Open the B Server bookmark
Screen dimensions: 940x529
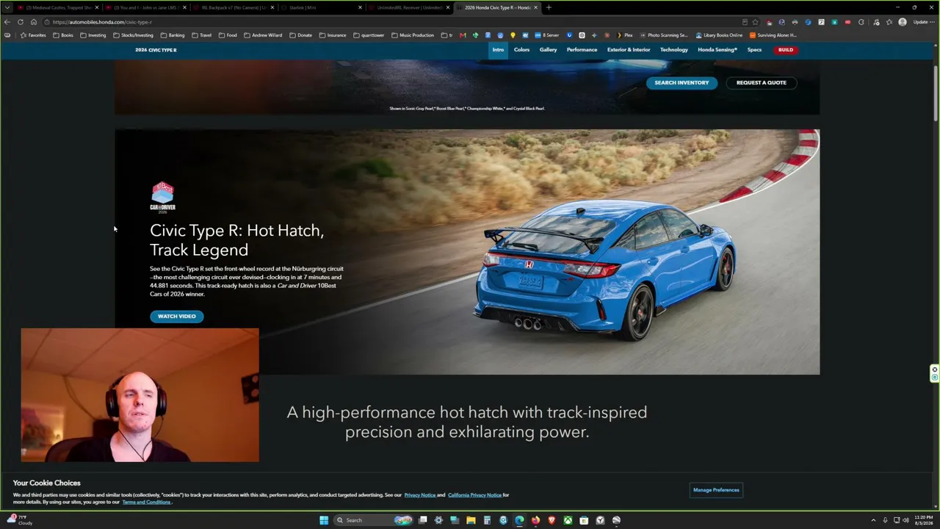click(547, 35)
